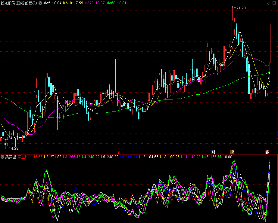Click the L2: 271.83 value
This screenshot has width=278, height=223.
[x=53, y=157]
